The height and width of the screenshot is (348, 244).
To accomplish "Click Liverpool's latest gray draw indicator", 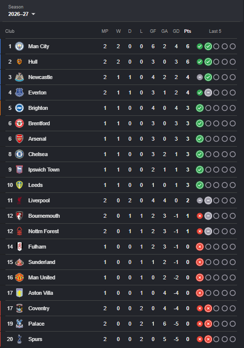I will [x=208, y=201].
